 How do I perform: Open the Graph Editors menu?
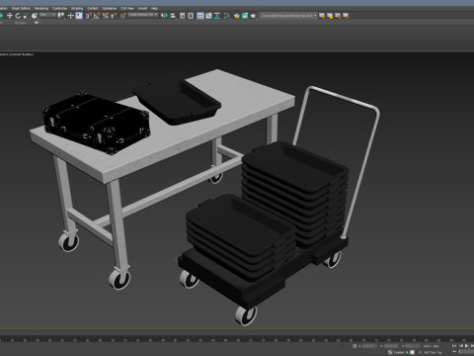click(x=21, y=8)
